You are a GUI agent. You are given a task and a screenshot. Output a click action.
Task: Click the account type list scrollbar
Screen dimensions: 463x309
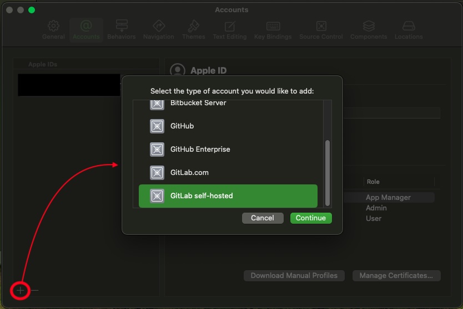tap(328, 172)
